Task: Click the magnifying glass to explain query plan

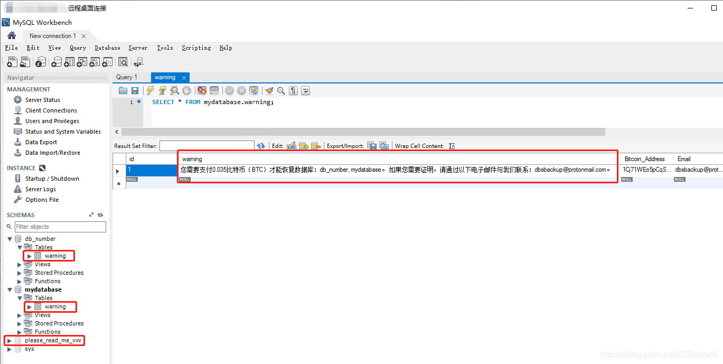Action: pyautogui.click(x=174, y=90)
